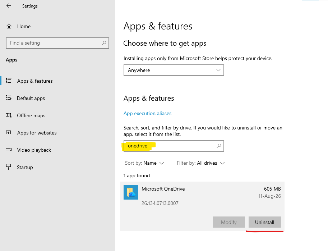Viewport: 328px width, 251px height.
Task: Uninstall Microsoft OneDrive
Action: [265, 222]
